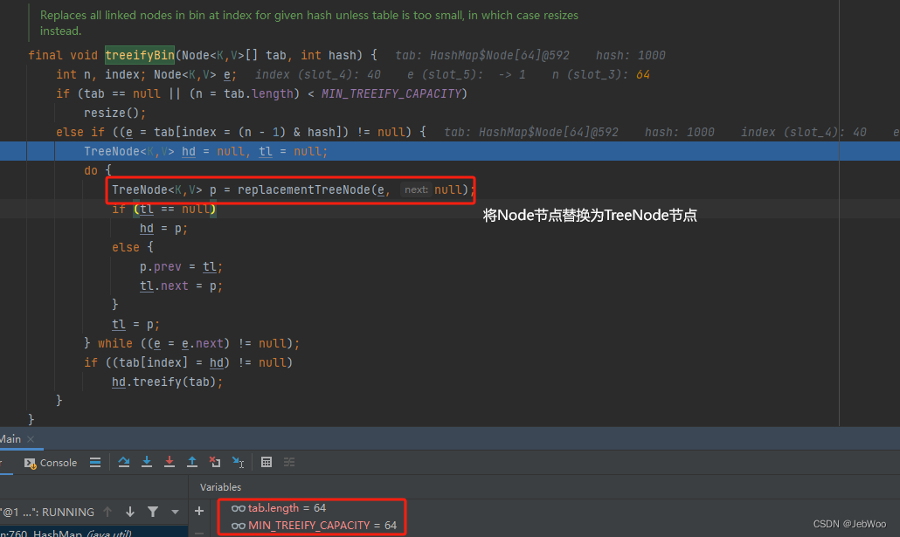Click the Step Into icon
The height and width of the screenshot is (537, 900).
(147, 462)
